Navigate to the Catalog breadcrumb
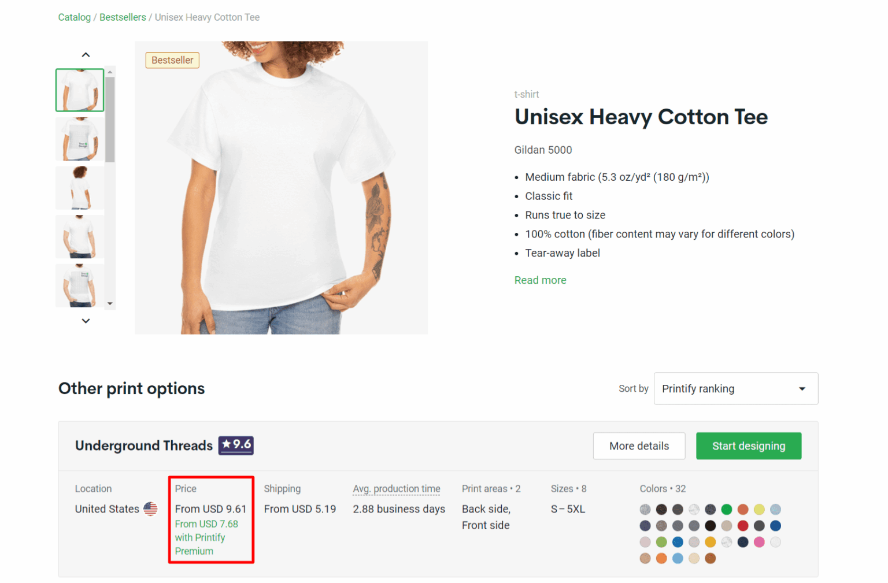Image resolution: width=888 pixels, height=583 pixels. coord(74,17)
